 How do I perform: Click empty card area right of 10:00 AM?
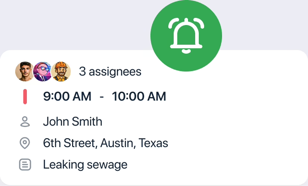(x=233, y=97)
